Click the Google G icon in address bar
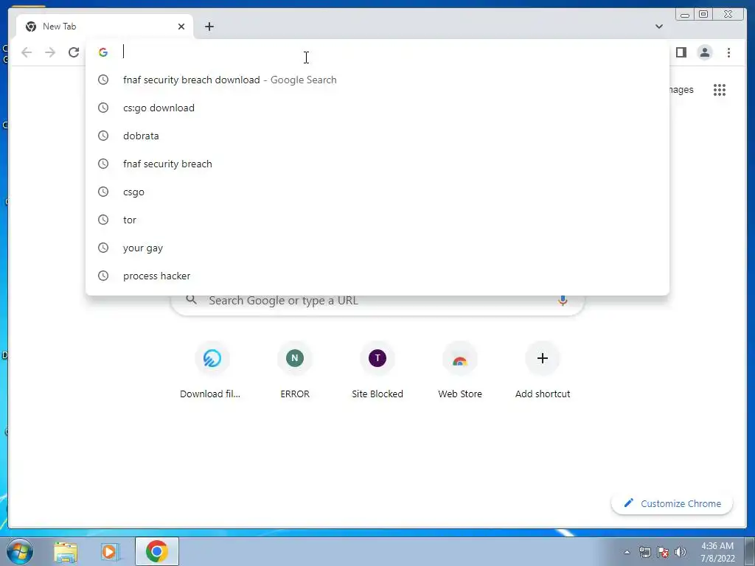755x566 pixels. click(103, 52)
